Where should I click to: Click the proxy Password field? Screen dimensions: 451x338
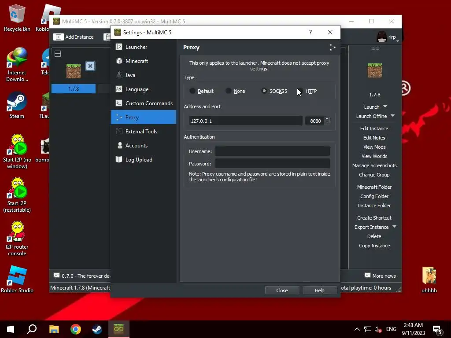click(x=272, y=164)
